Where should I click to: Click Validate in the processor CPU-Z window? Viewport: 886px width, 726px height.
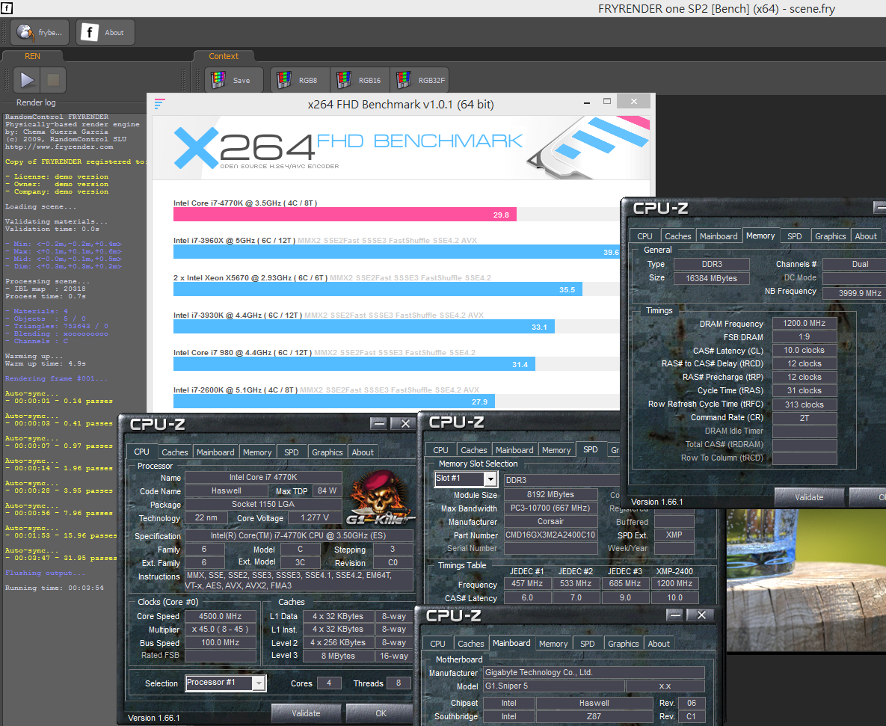coord(306,713)
